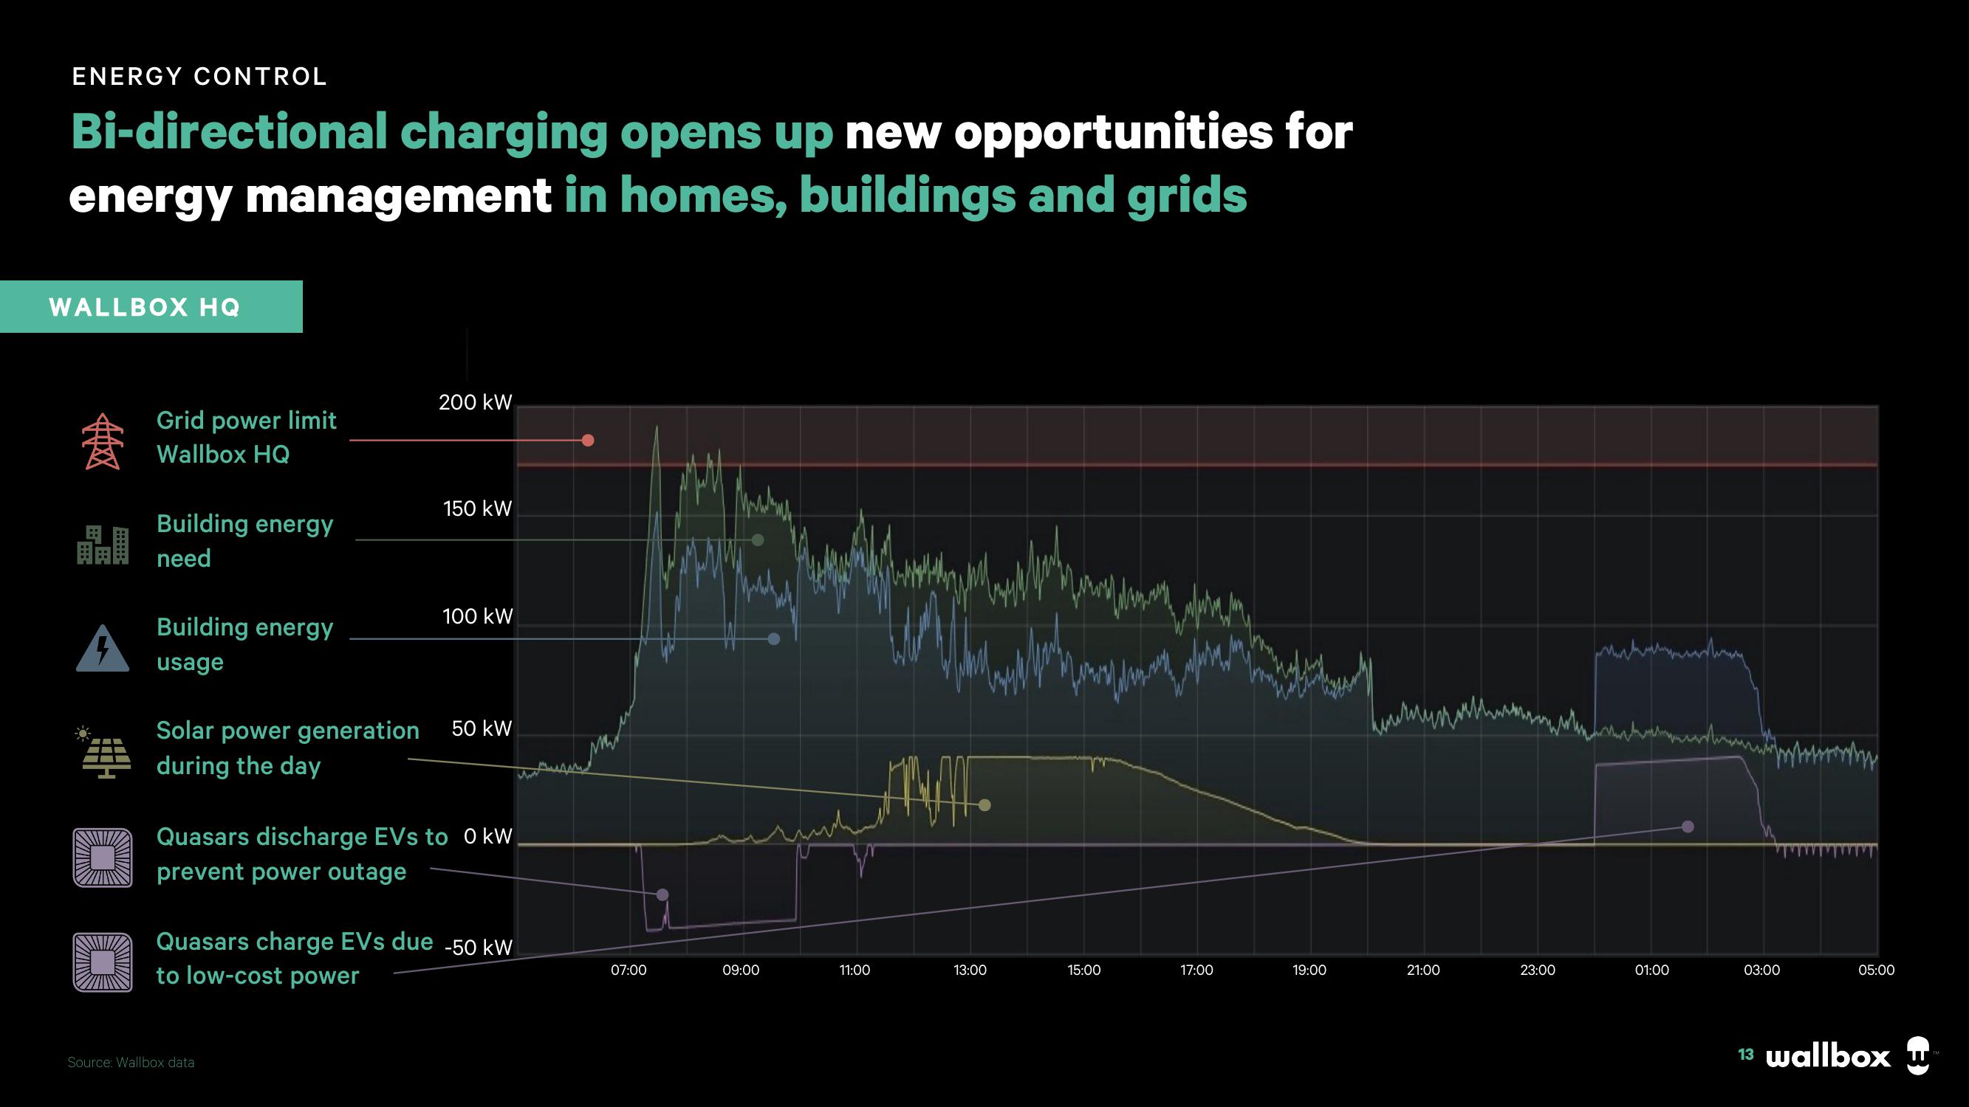Viewport: 1969px width, 1107px height.
Task: Click the 19:00 time axis label
Action: pyautogui.click(x=1309, y=970)
